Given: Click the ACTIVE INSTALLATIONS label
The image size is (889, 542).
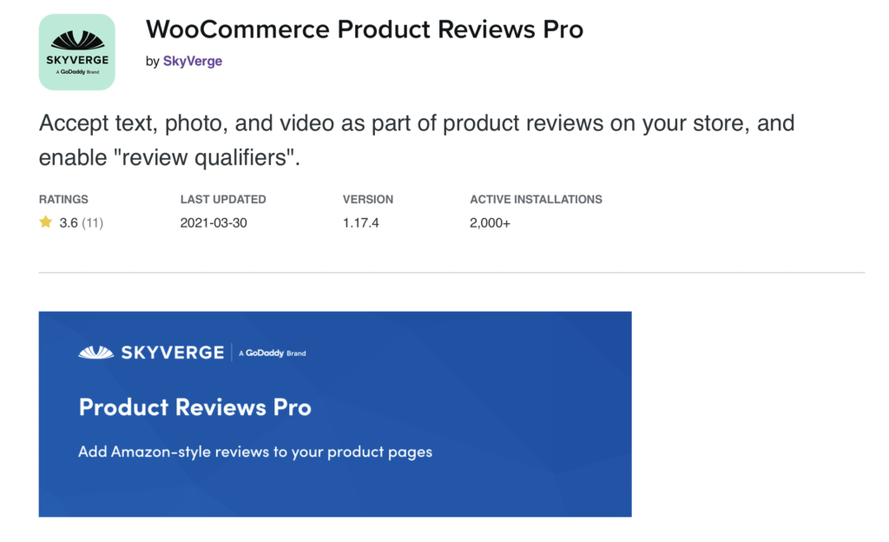Looking at the screenshot, I should (536, 200).
